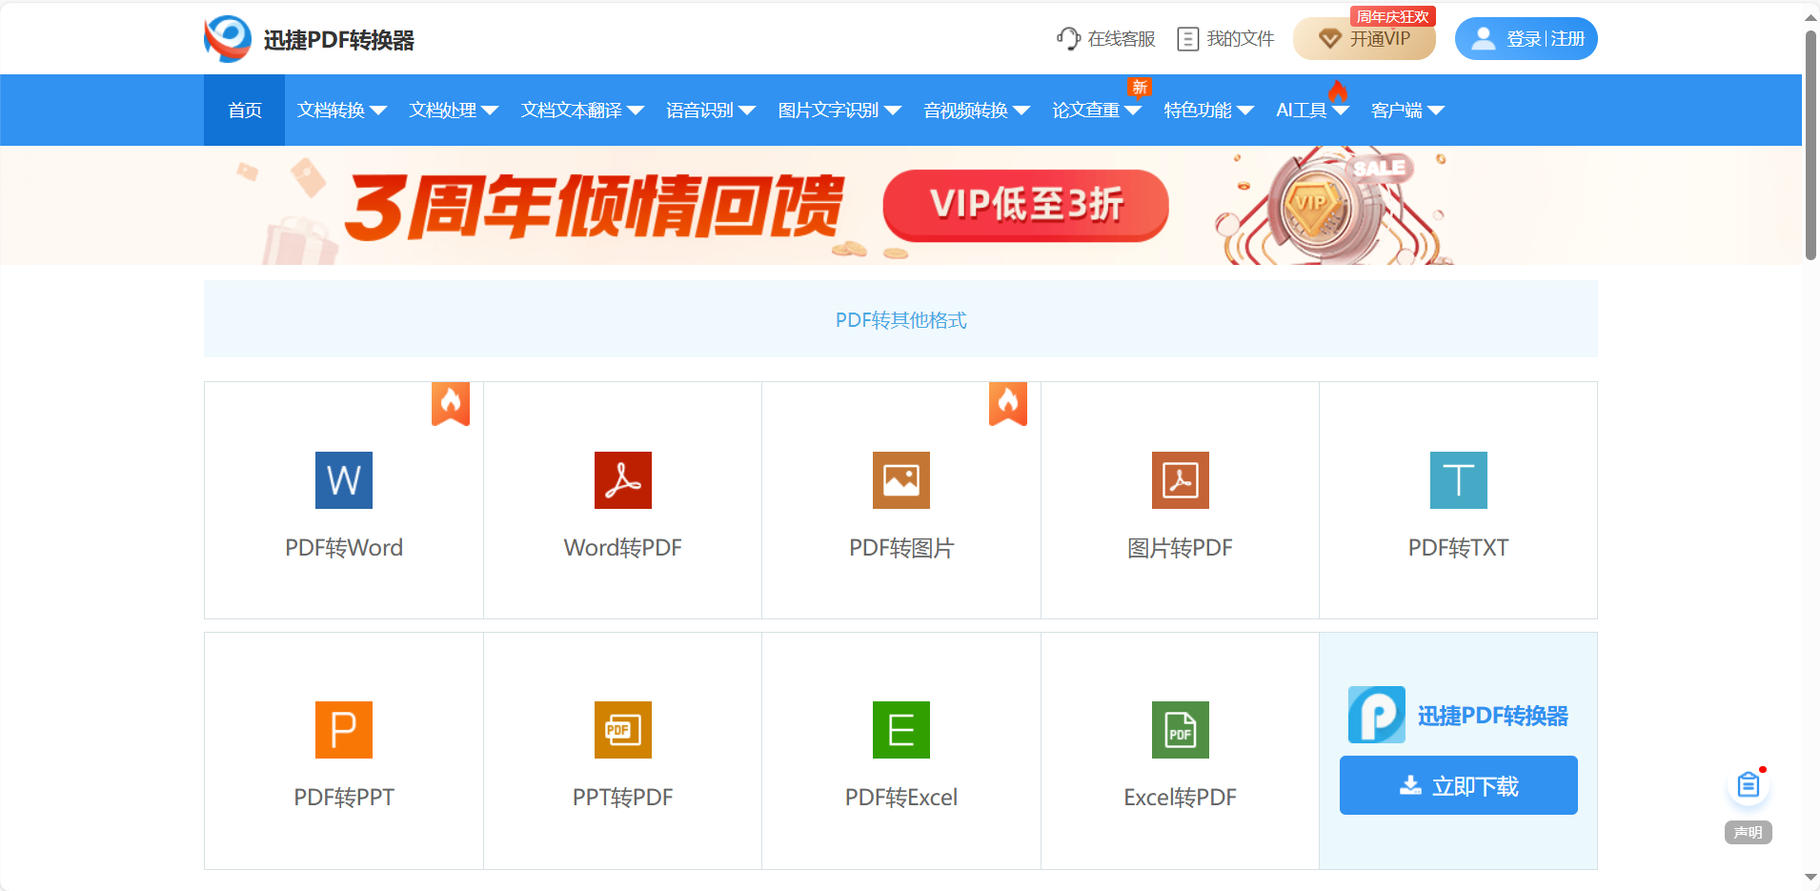Click the 新 badge above 论文查重
Screen dimensions: 1820x891
(x=1140, y=88)
